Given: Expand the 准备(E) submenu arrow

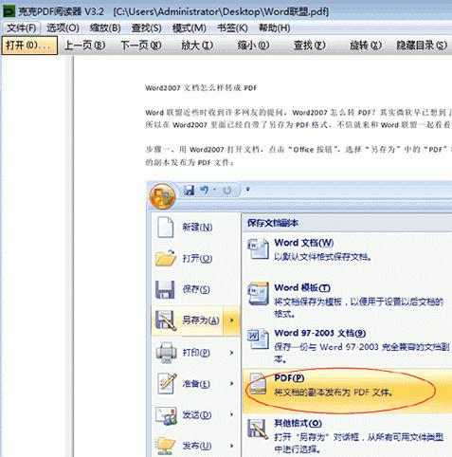Looking at the screenshot, I should 232,383.
